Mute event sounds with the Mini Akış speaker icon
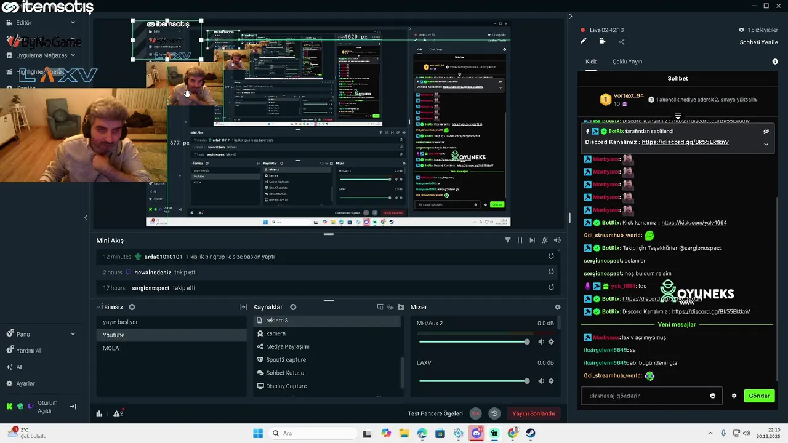This screenshot has height=443, width=788. (x=557, y=241)
